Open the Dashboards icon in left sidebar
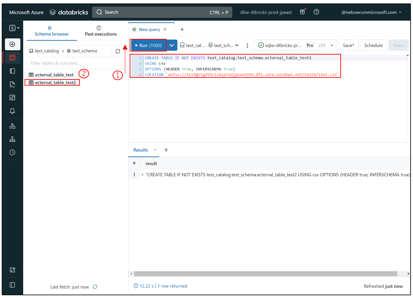 [x=12, y=98]
